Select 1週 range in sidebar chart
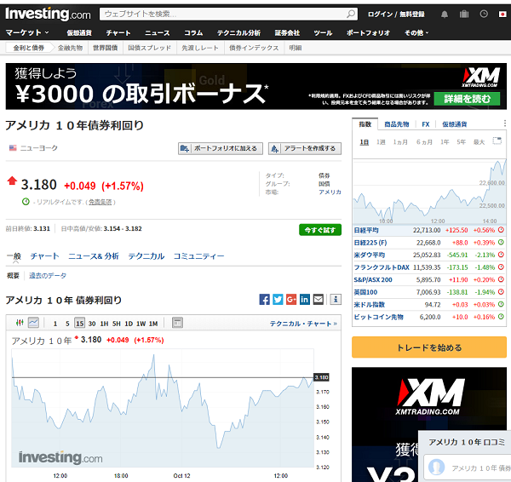The image size is (511, 482). [x=381, y=141]
